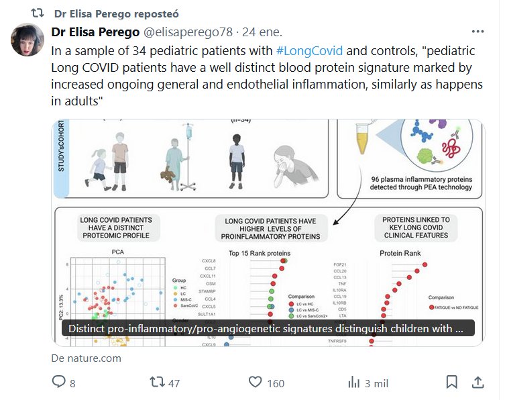This screenshot has height=400, width=507.
Task: Click the small repost icon above the tweet
Action: [x=38, y=13]
